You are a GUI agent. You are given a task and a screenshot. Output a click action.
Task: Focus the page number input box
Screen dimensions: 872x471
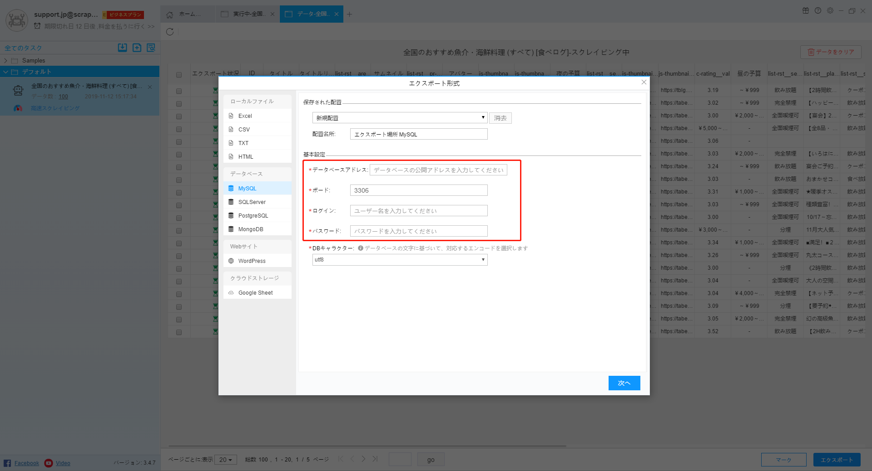point(400,460)
